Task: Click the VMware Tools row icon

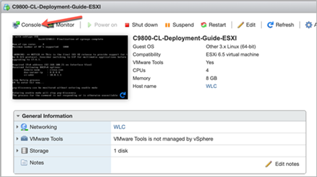Action: pos(24,139)
